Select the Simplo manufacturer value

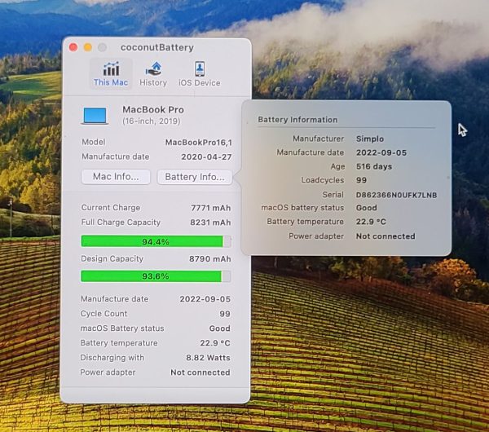pyautogui.click(x=370, y=139)
